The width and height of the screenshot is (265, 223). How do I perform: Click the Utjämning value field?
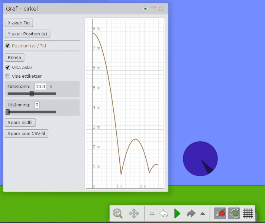coord(37,105)
